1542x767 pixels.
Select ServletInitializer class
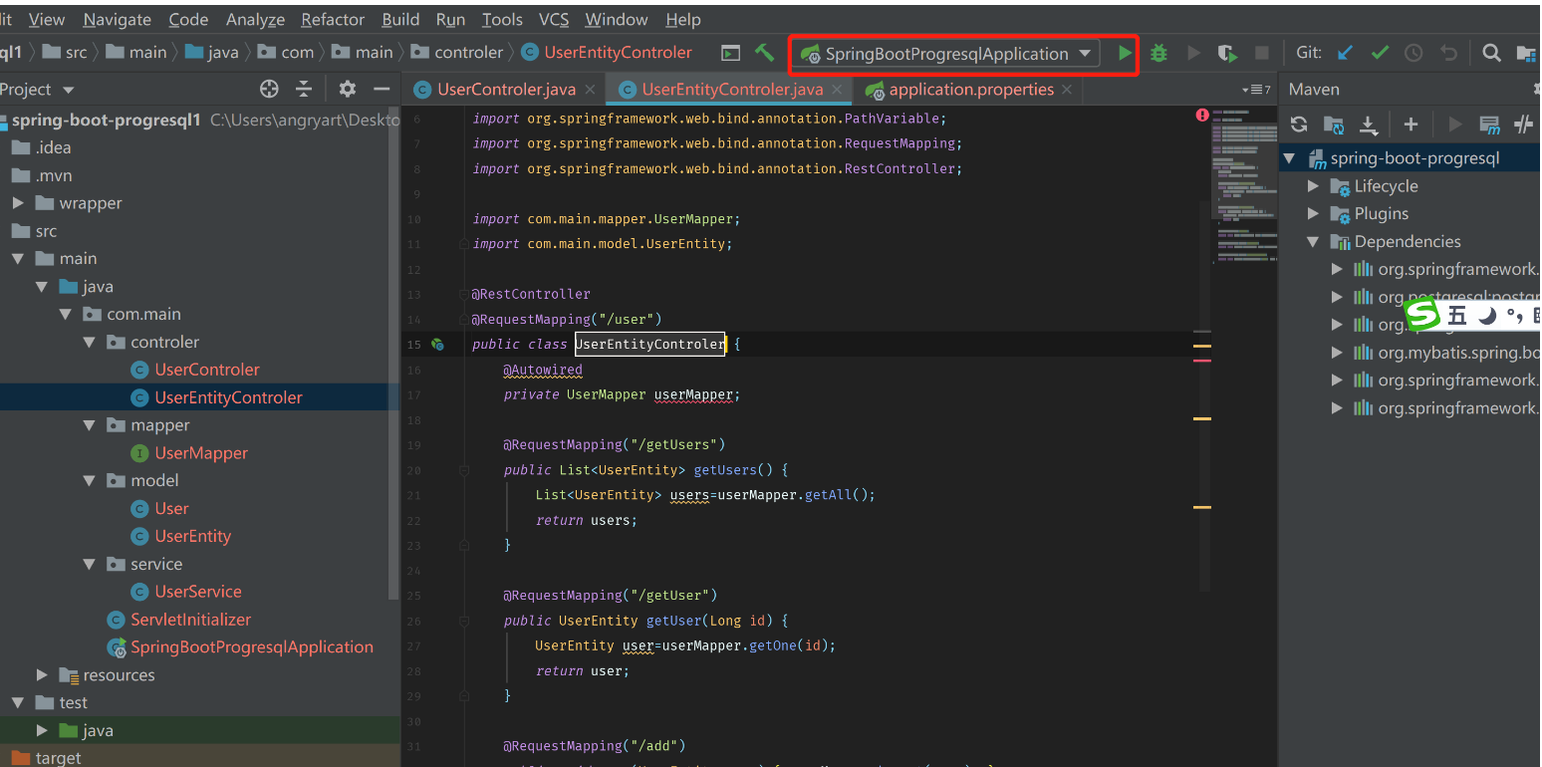tap(190, 620)
